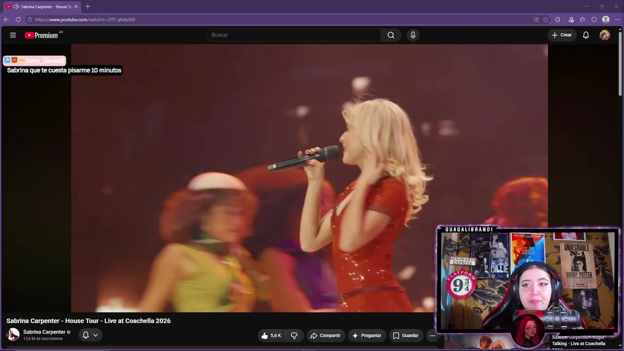The width and height of the screenshot is (624, 351).
Task: View site information lock icon
Action: click(x=30, y=19)
